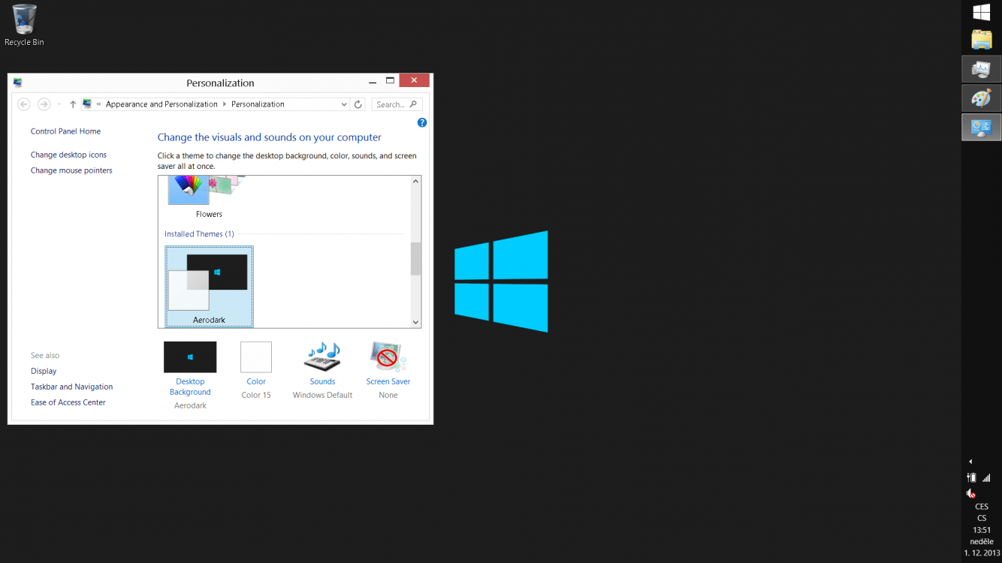The width and height of the screenshot is (1002, 563).
Task: Click the Sounds keyboard icon
Action: tap(322, 357)
